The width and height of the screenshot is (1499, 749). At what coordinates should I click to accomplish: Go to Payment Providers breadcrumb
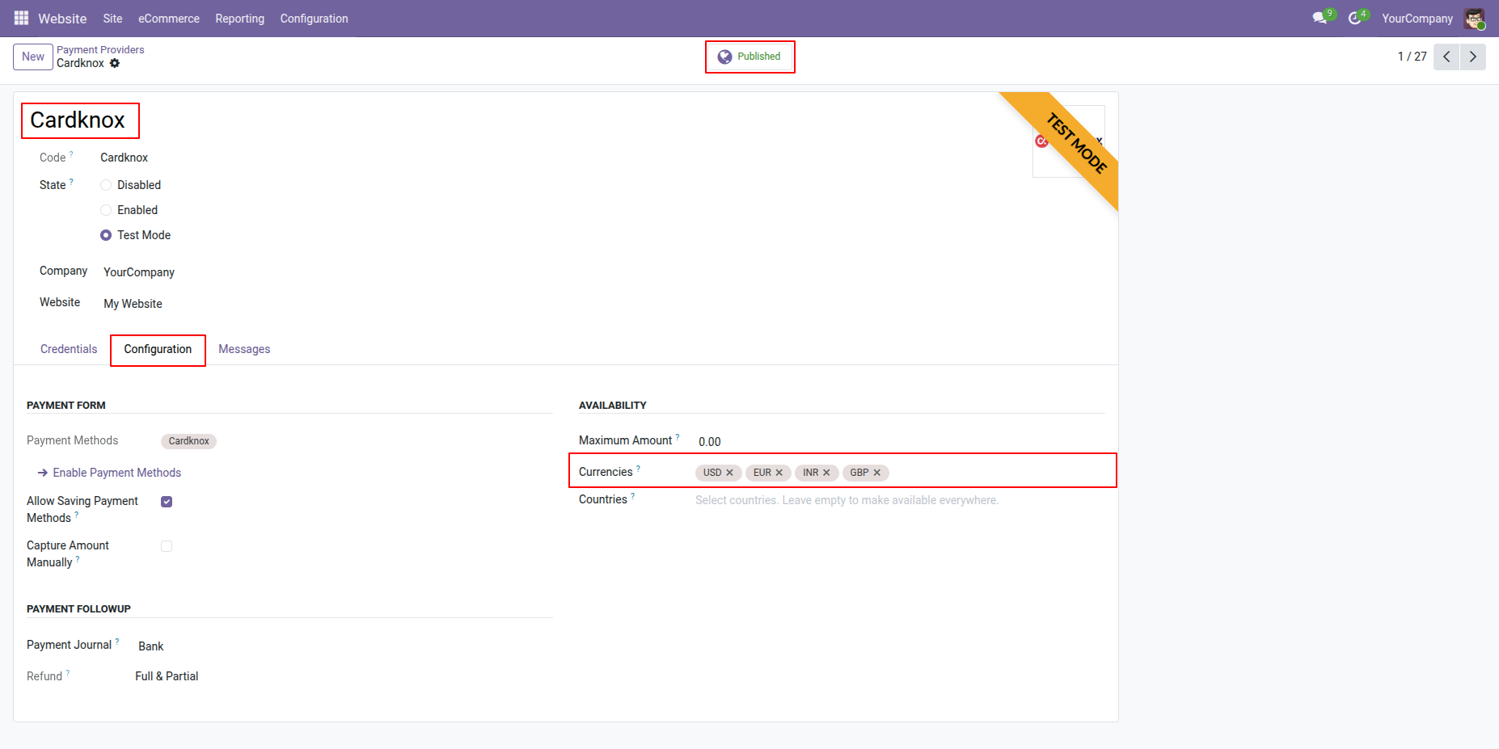point(100,49)
